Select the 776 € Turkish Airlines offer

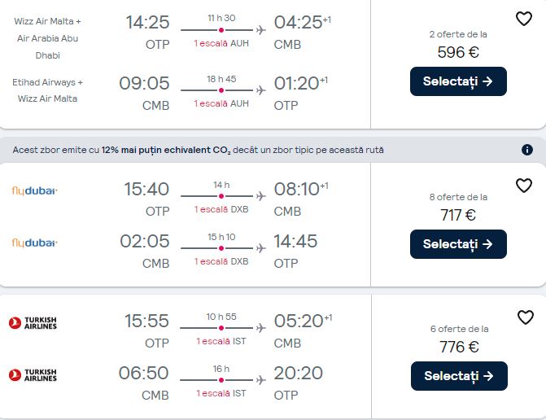tap(459, 376)
